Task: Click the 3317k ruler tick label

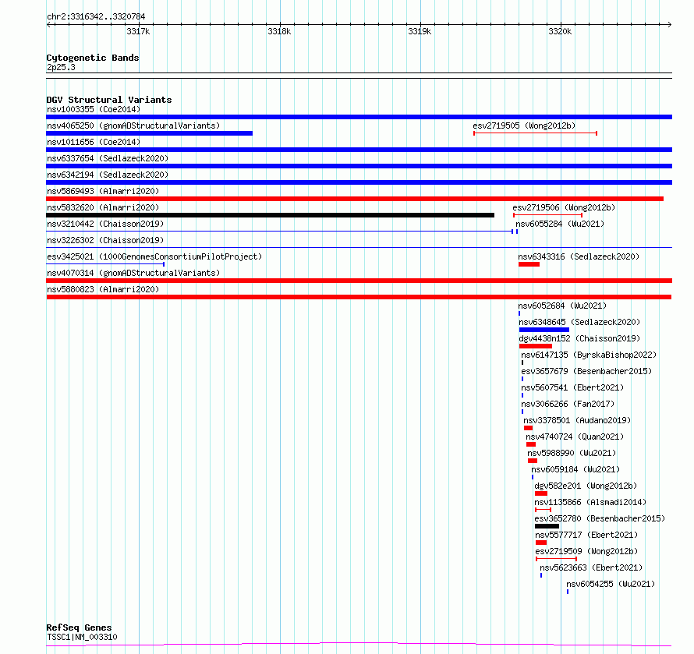Action: 138,31
